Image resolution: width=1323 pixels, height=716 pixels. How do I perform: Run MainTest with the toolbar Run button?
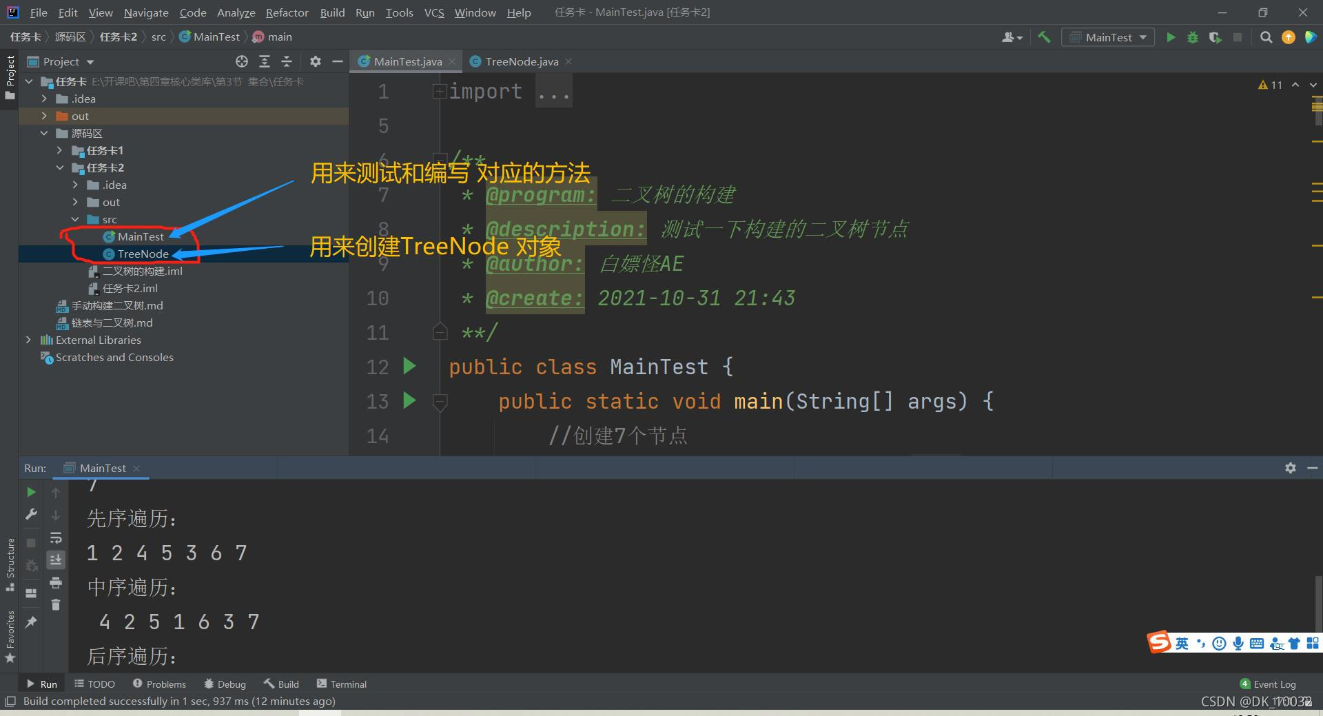pyautogui.click(x=1171, y=37)
